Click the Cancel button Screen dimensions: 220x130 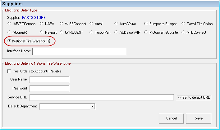click(171, 118)
